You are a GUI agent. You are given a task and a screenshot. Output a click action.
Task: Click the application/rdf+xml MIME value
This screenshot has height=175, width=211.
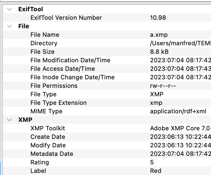178,111
